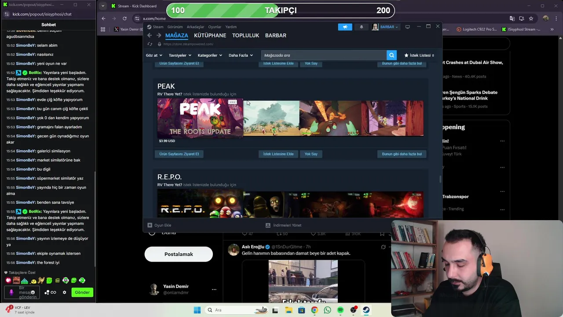Image resolution: width=563 pixels, height=317 pixels.
Task: Select the golden praying hands emote
Action: pos(41,280)
